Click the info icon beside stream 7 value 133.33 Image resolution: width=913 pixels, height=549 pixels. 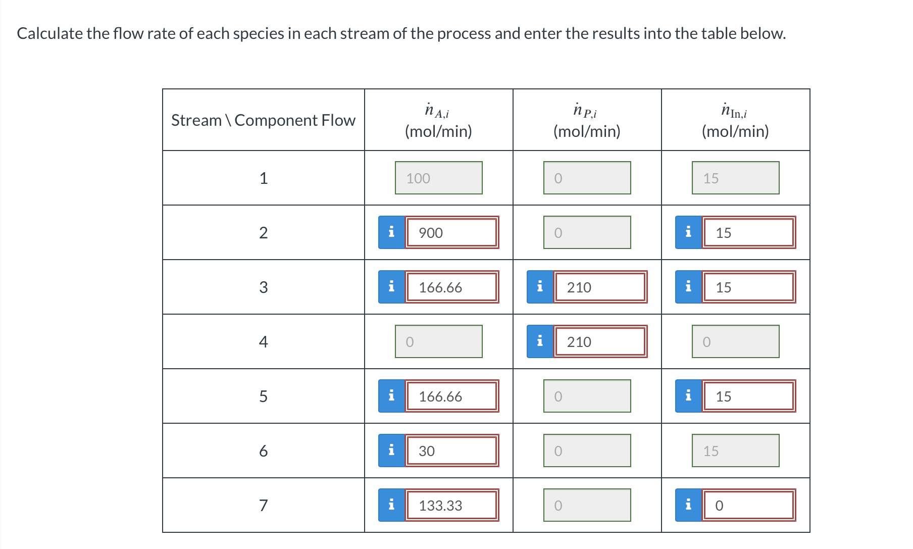pyautogui.click(x=391, y=505)
